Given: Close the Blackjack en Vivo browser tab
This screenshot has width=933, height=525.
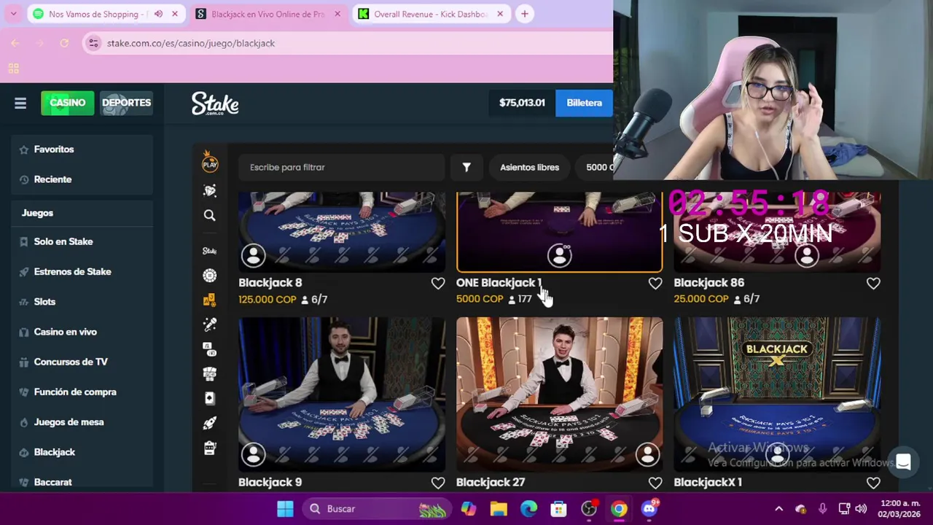Looking at the screenshot, I should 337,14.
